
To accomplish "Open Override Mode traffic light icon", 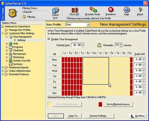I will pos(93,10).
